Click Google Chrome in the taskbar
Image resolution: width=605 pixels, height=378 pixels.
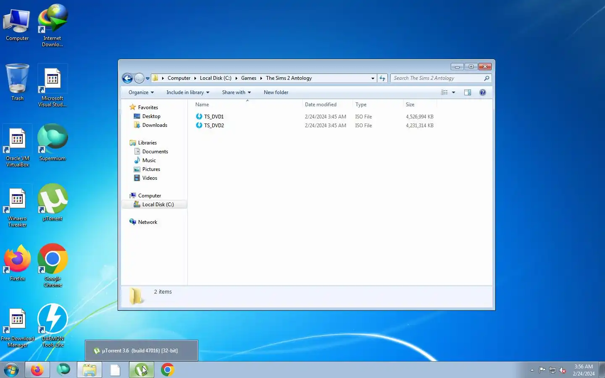168,370
